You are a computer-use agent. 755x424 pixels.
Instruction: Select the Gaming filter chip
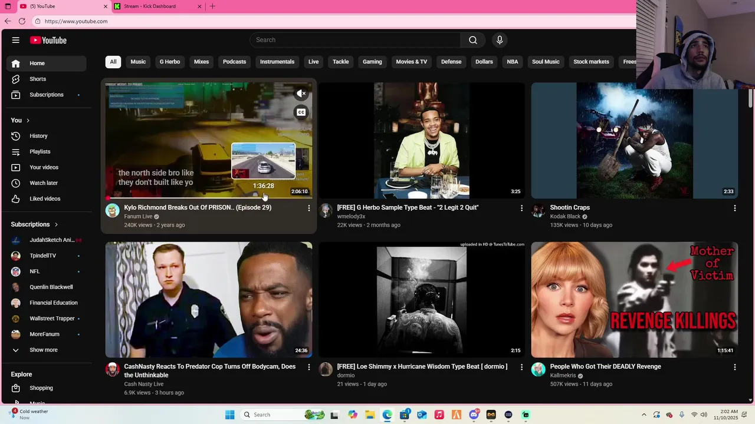[x=372, y=62]
